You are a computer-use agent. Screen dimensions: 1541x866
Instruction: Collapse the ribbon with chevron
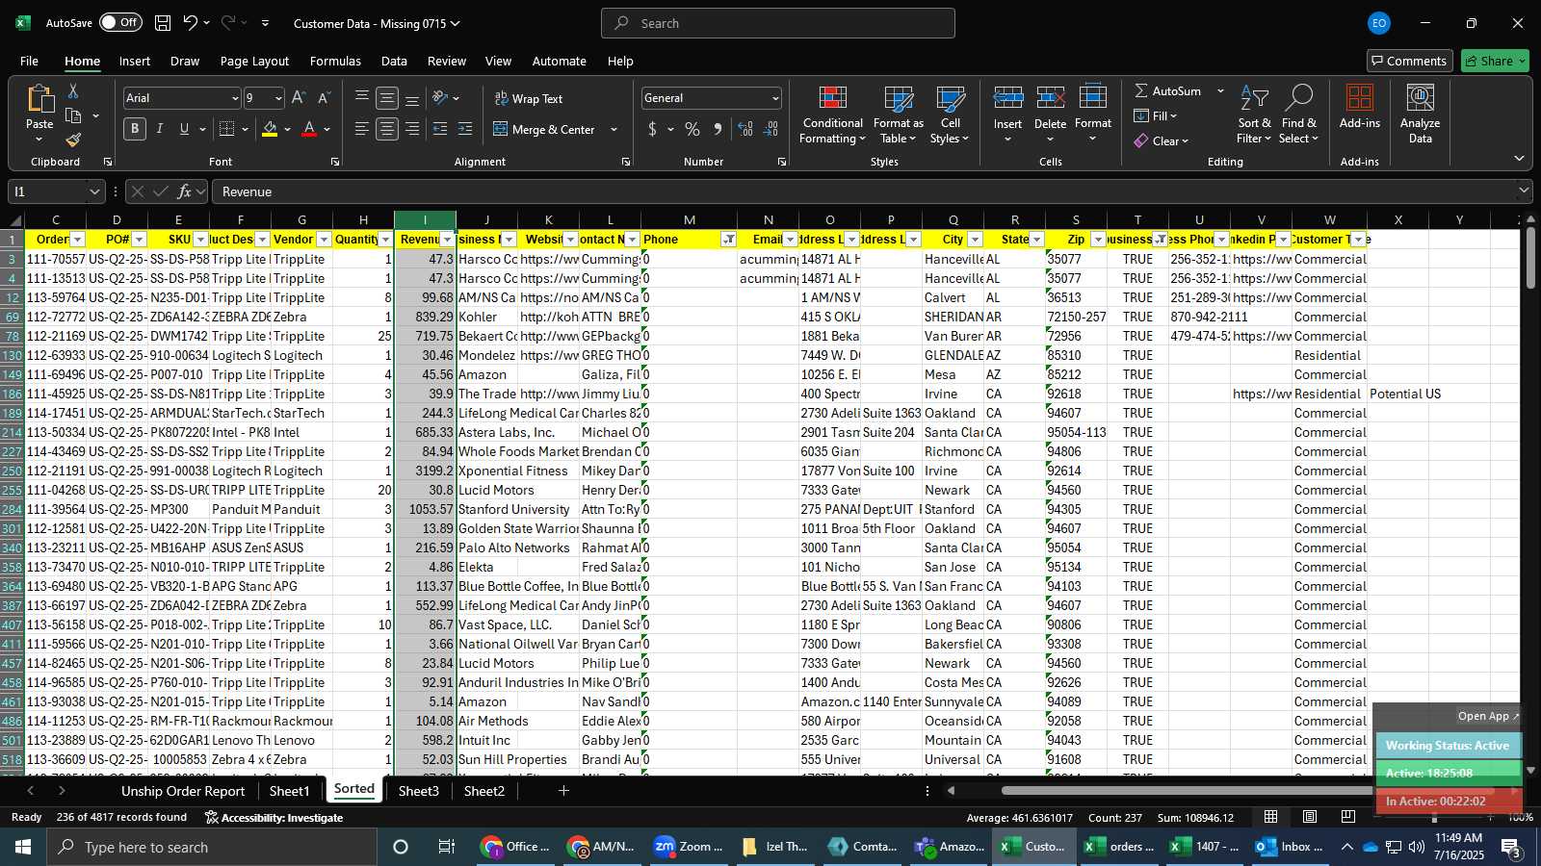1519,159
